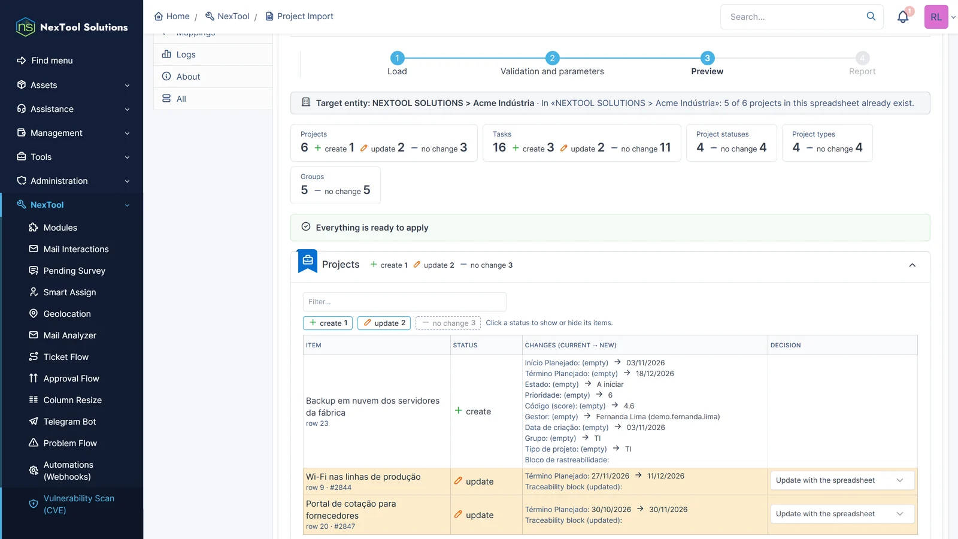
Task: Click the NexTool Solutions logo
Action: coord(72,27)
